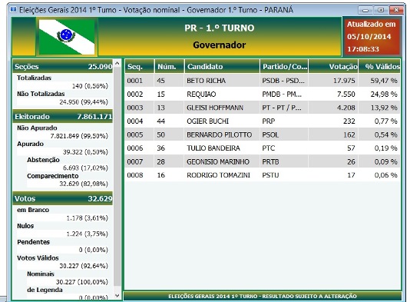Close the Eleições Gerais 2014 window
The image size is (410, 302).
coord(396,10)
